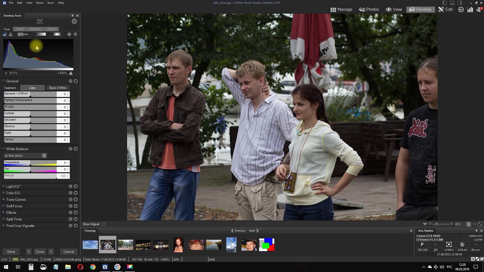Collapse the White Balance group
This screenshot has height=272, width=484.
(3, 149)
